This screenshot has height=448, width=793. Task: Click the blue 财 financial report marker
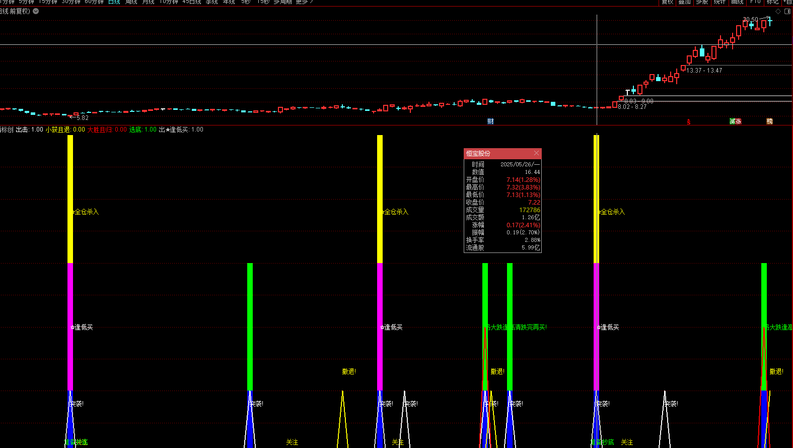point(490,121)
